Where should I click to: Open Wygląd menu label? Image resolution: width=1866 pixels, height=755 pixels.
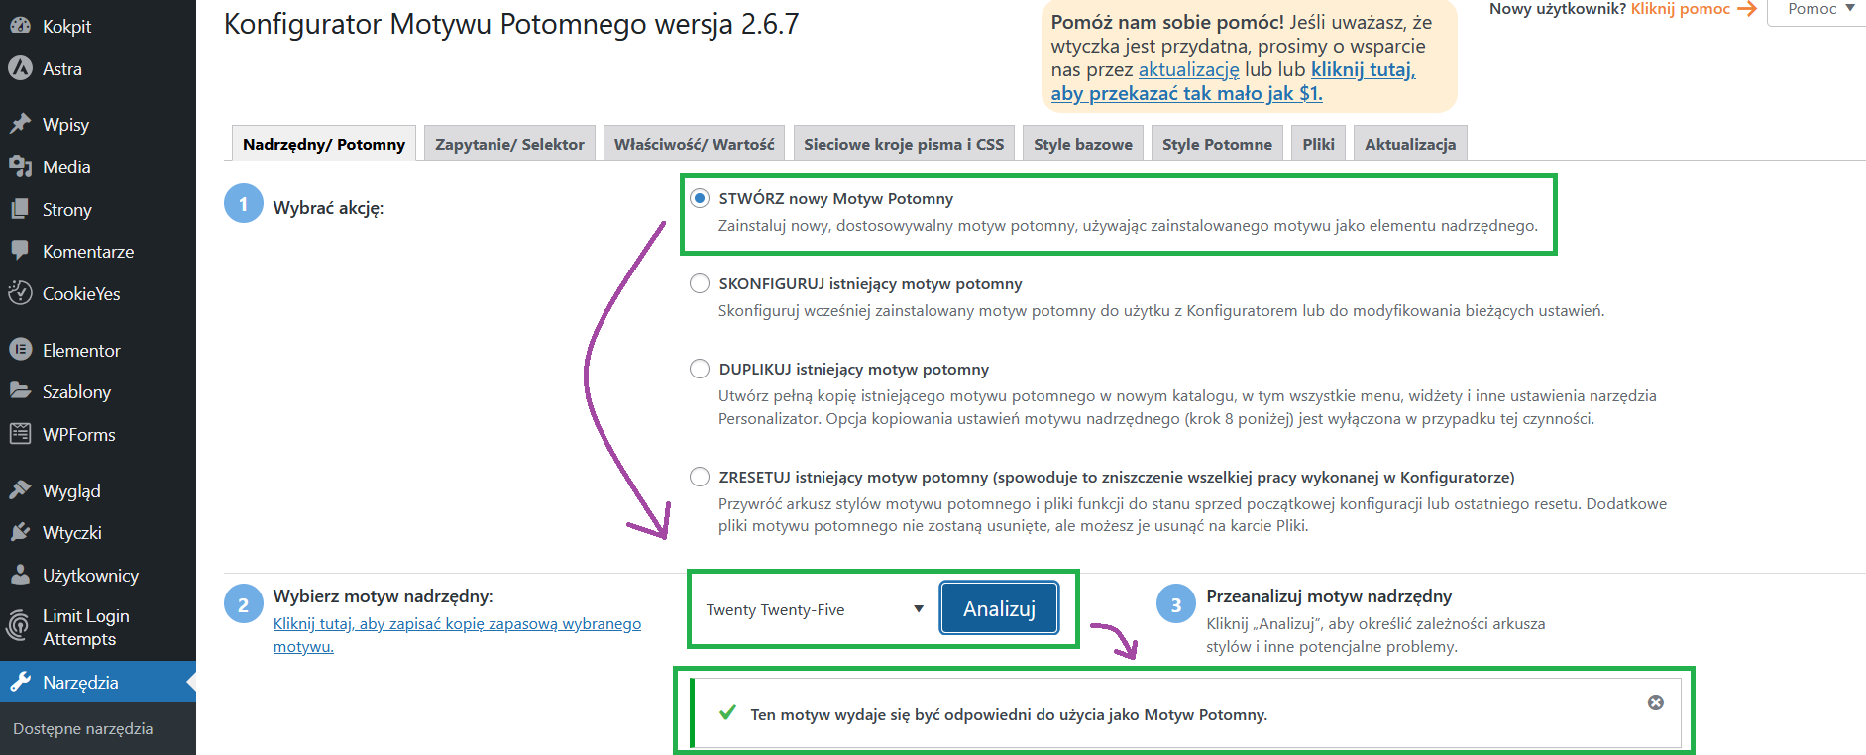pos(71,491)
